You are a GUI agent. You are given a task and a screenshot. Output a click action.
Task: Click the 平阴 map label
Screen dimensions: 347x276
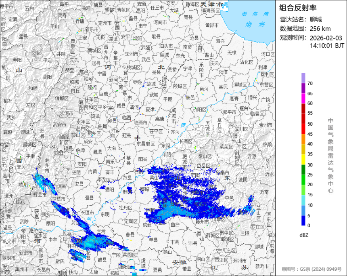coord(166,154)
